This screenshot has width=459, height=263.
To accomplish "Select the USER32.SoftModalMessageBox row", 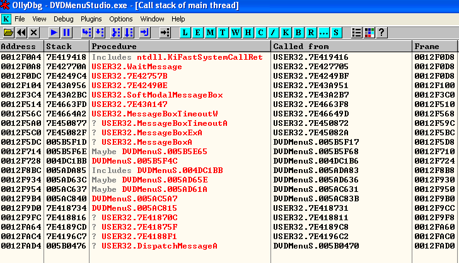I will pos(157,95).
